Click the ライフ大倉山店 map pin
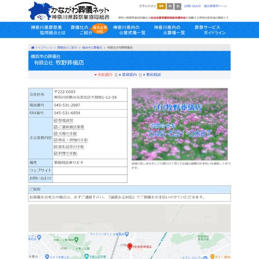Screen dimensions: 259x259 point(47,256)
